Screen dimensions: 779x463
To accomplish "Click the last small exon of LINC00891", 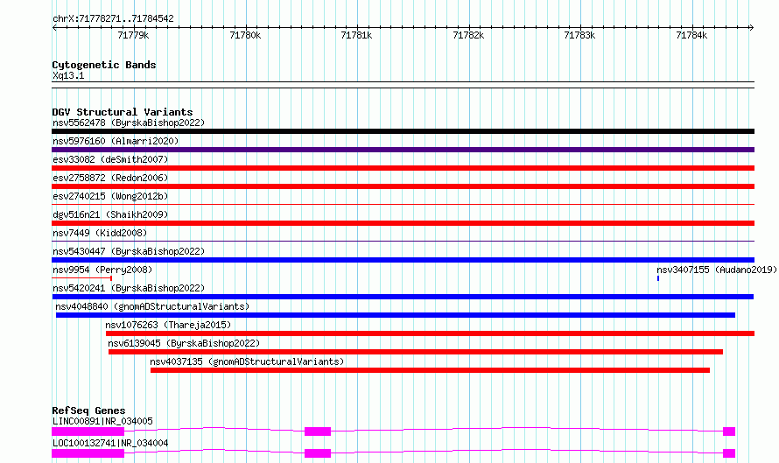I will point(729,431).
